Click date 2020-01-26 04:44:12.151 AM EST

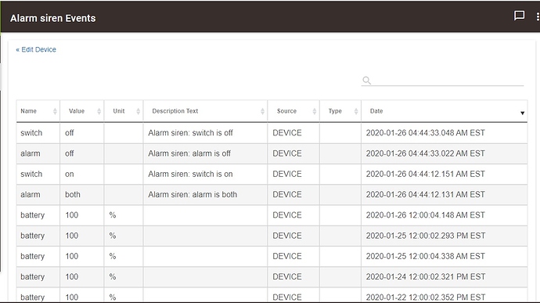(x=425, y=174)
